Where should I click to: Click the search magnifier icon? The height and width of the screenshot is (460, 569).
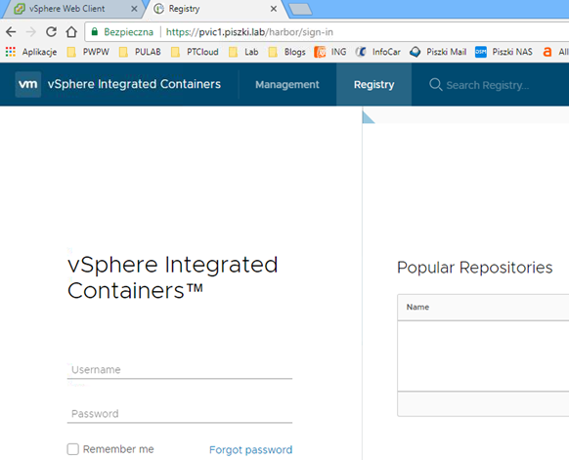click(x=435, y=85)
